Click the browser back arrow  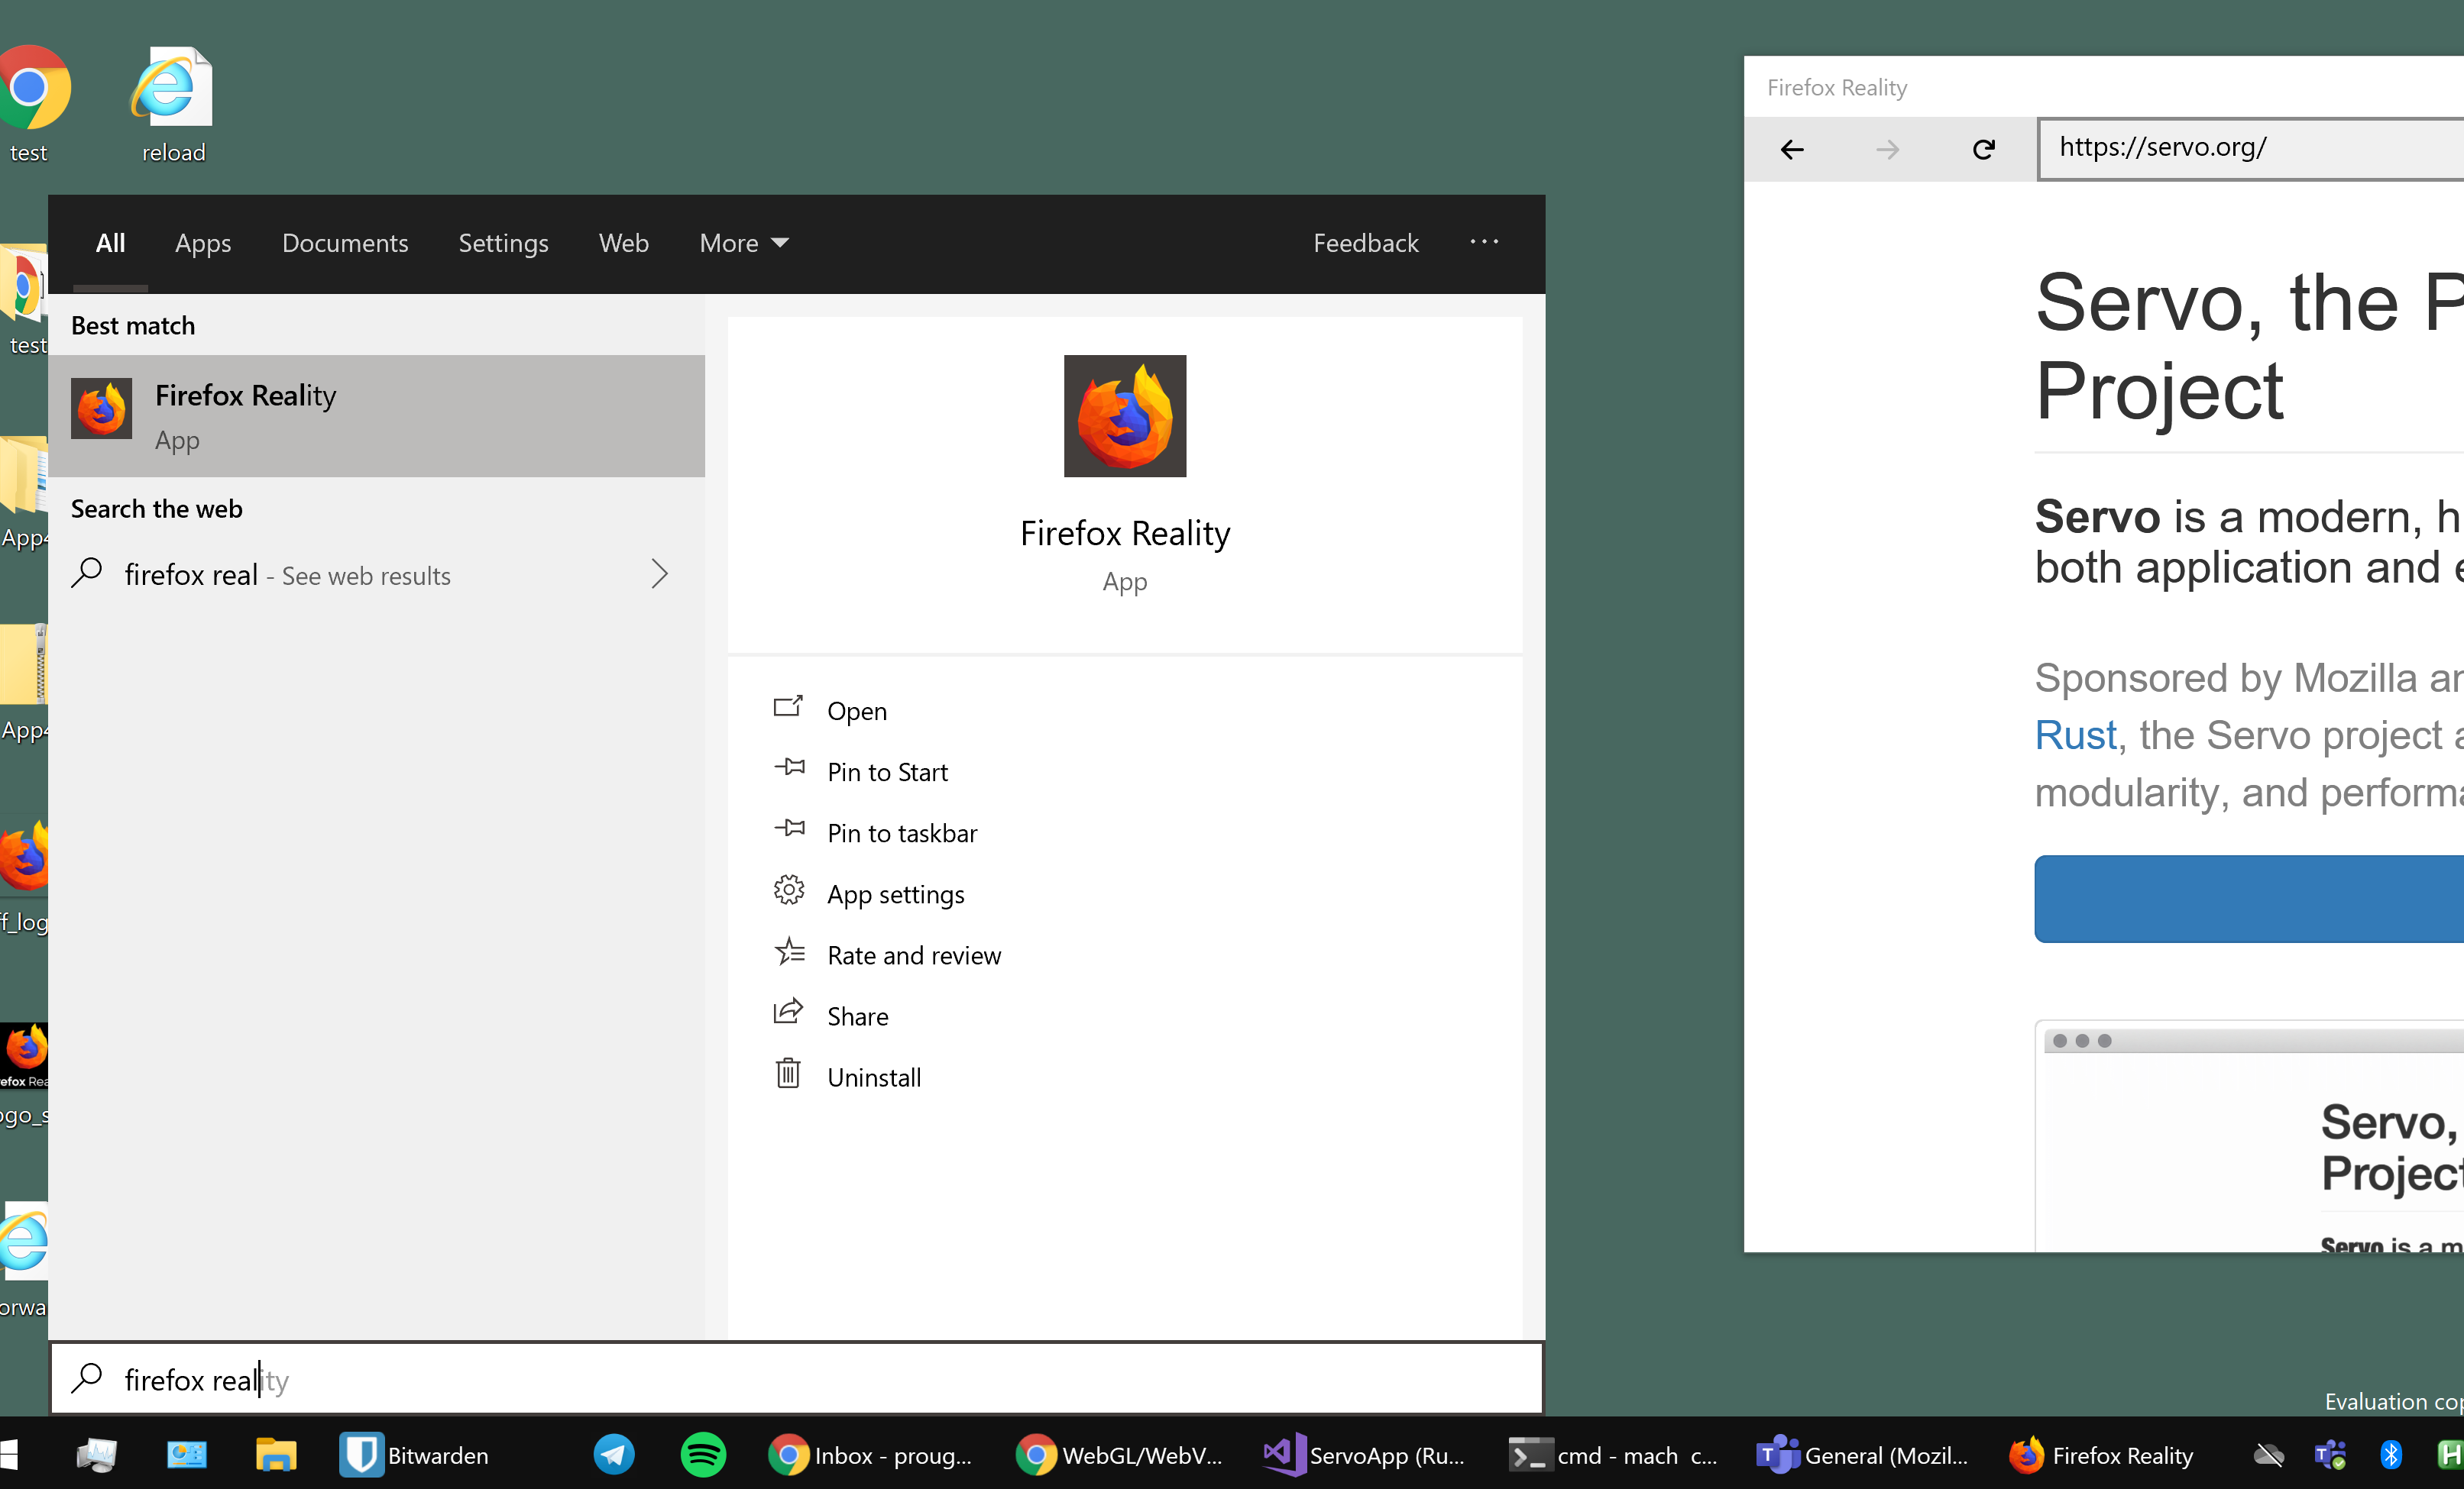coord(1792,150)
